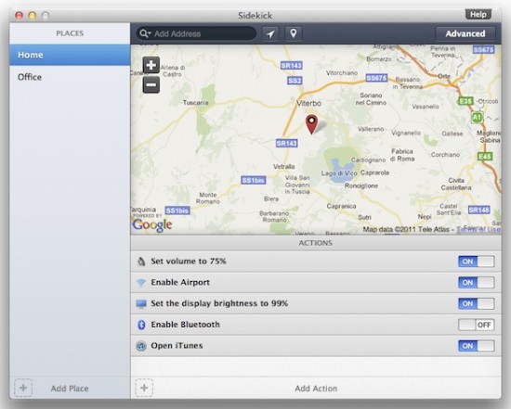The width and height of the screenshot is (511, 409).
Task: Click the iTunes icon in actions list
Action: pyautogui.click(x=141, y=346)
